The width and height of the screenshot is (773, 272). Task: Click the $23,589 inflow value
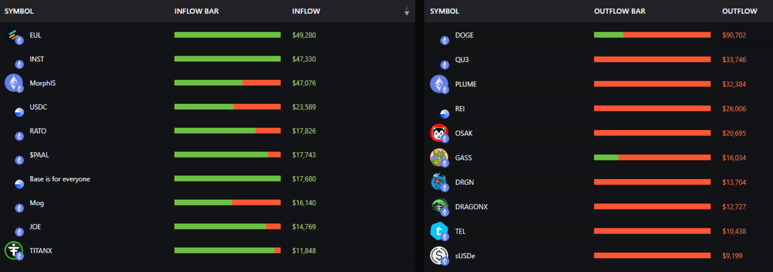click(x=304, y=107)
